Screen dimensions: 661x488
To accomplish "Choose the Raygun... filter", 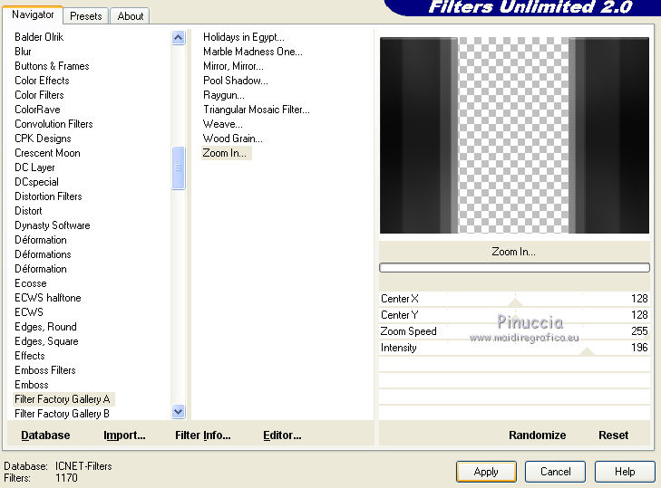I will click(223, 95).
